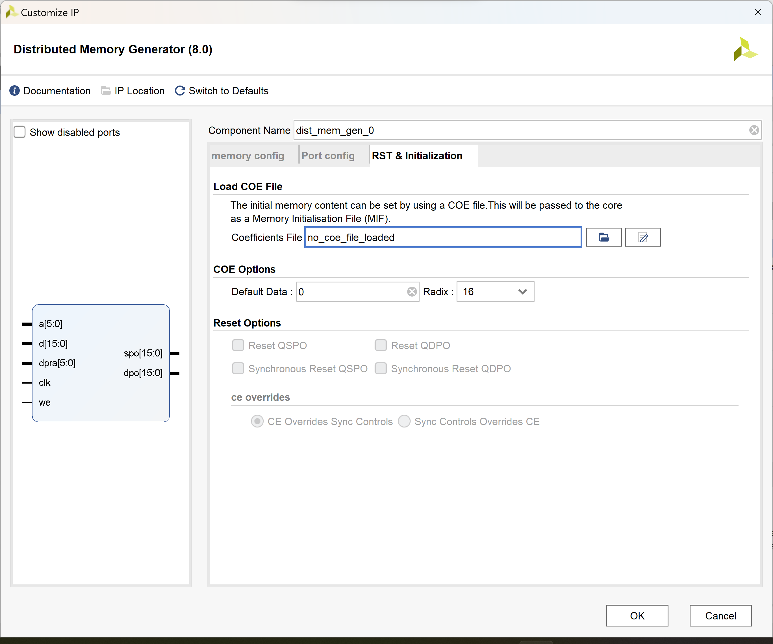Click the d[15:0] port label

(x=53, y=343)
